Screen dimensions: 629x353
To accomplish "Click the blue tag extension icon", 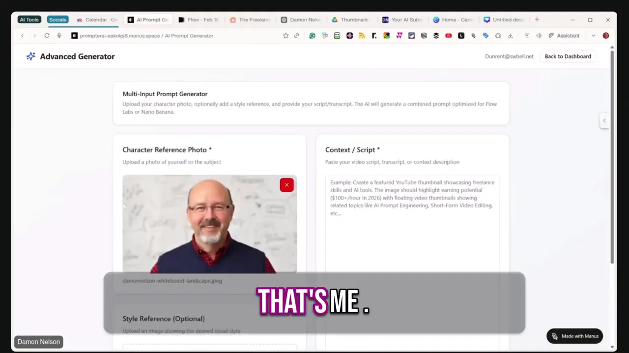I will pos(486,36).
